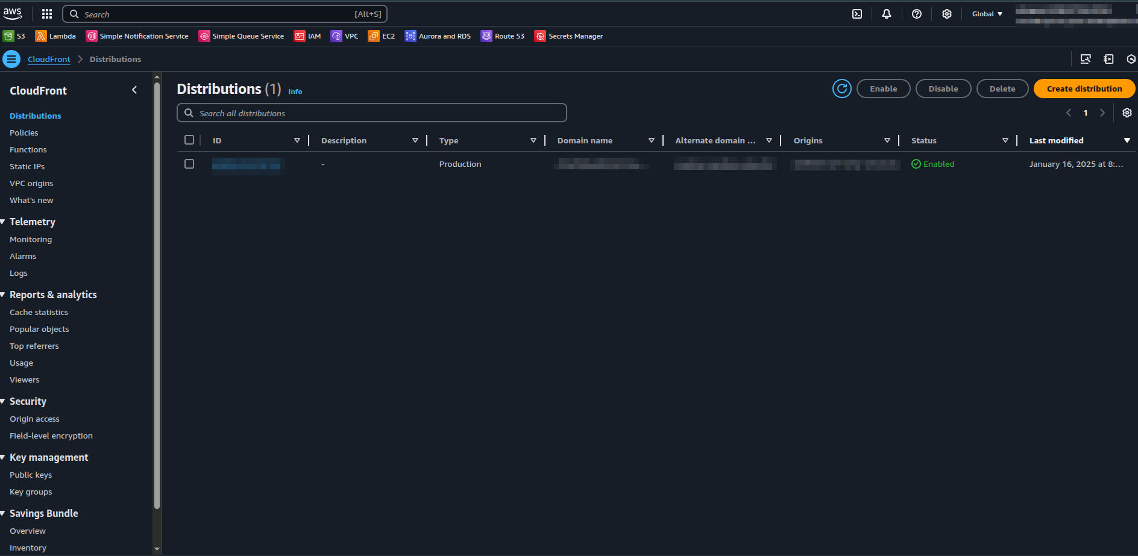The height and width of the screenshot is (556, 1138).
Task: Check the Production distribution row checkbox
Action: click(x=189, y=164)
